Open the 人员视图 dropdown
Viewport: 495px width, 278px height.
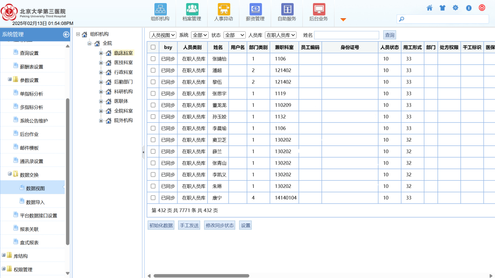click(163, 35)
